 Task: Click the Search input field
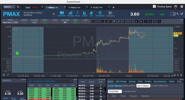click(9, 7)
